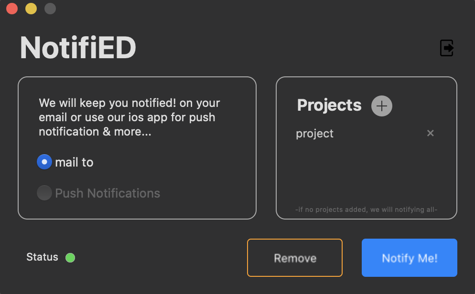Toggle notification method to 'Push Notifications'
This screenshot has height=294, width=475.
tap(44, 193)
